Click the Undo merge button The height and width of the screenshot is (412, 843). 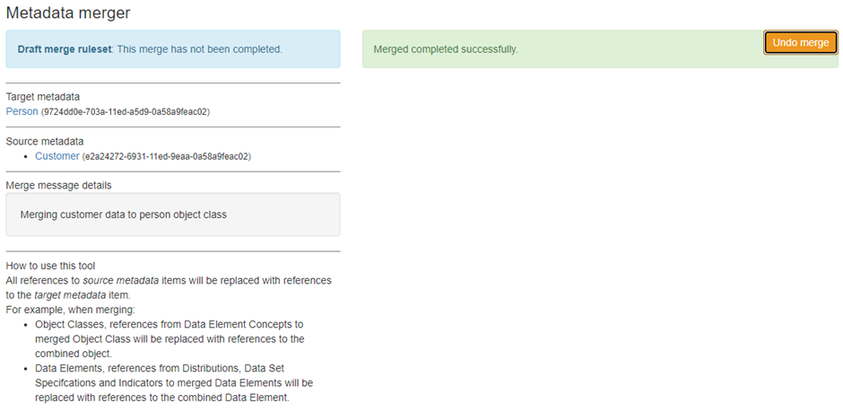pyautogui.click(x=800, y=43)
